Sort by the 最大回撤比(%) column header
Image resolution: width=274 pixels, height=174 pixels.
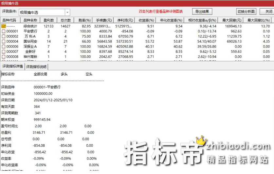click(257, 20)
